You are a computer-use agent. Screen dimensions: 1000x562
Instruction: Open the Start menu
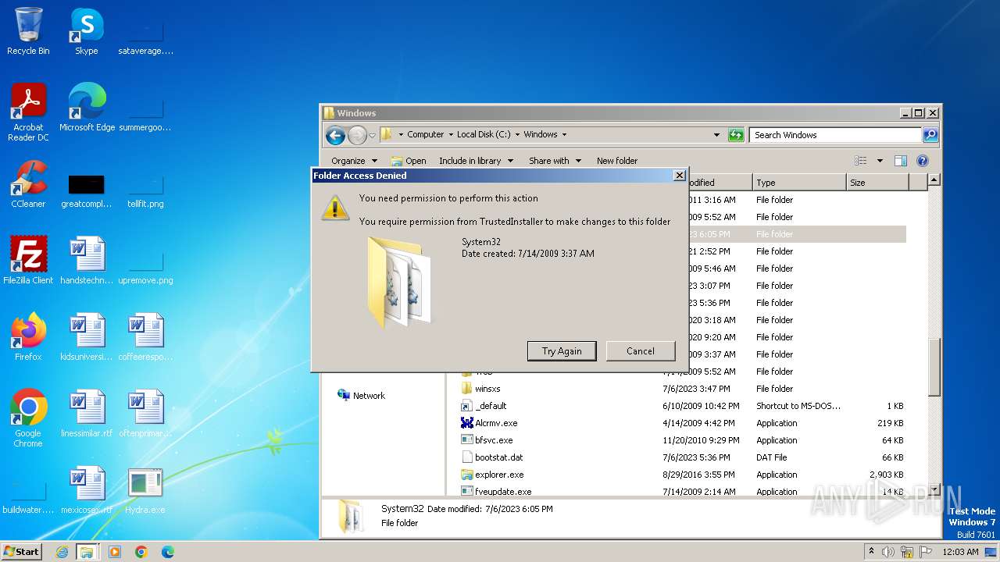pos(22,552)
